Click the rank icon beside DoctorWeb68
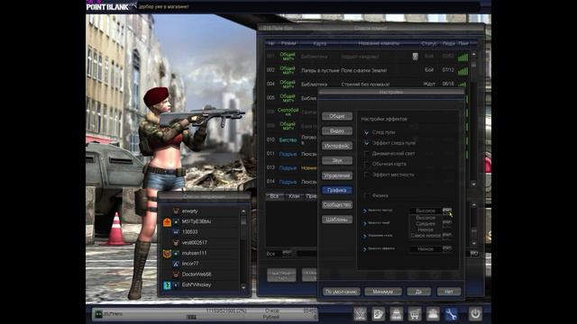The width and height of the screenshot is (577, 324). click(176, 274)
